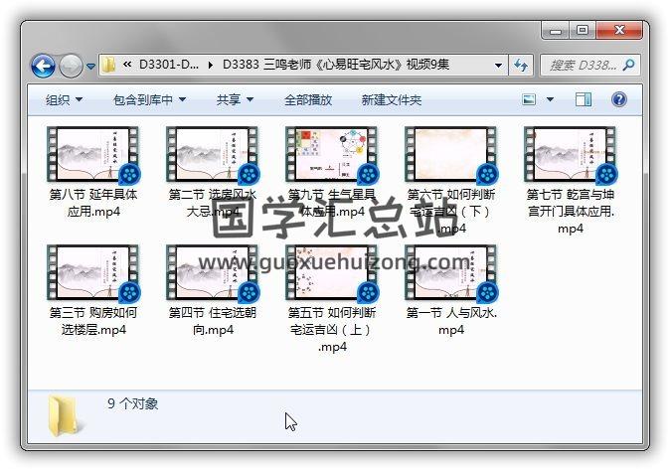Screen dimensions: 670x471
Task: Create folder with 新建文件夹
Action: point(392,99)
